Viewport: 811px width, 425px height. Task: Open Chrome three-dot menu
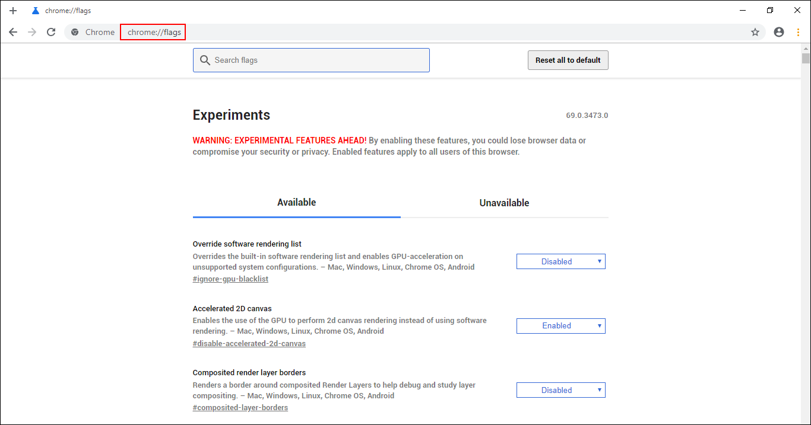pos(799,32)
